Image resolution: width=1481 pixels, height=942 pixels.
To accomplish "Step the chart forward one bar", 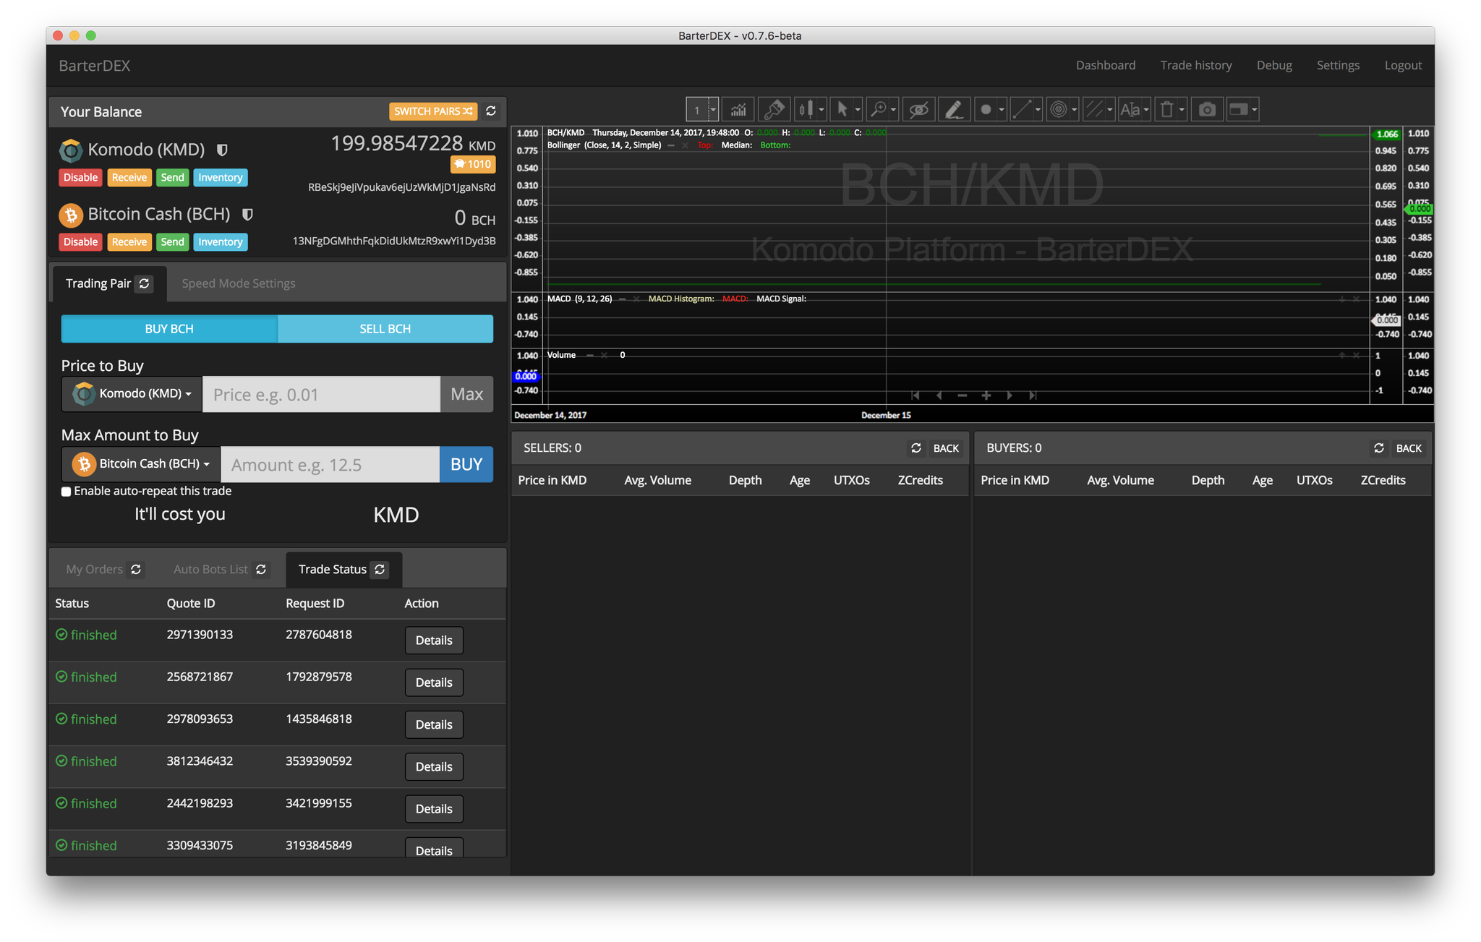I will (1010, 395).
